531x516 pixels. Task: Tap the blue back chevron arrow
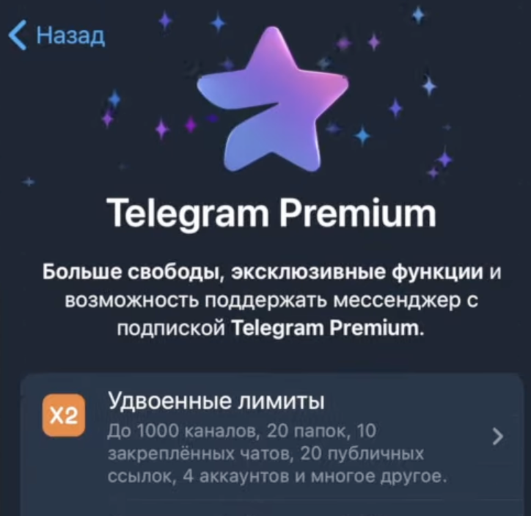coord(18,35)
